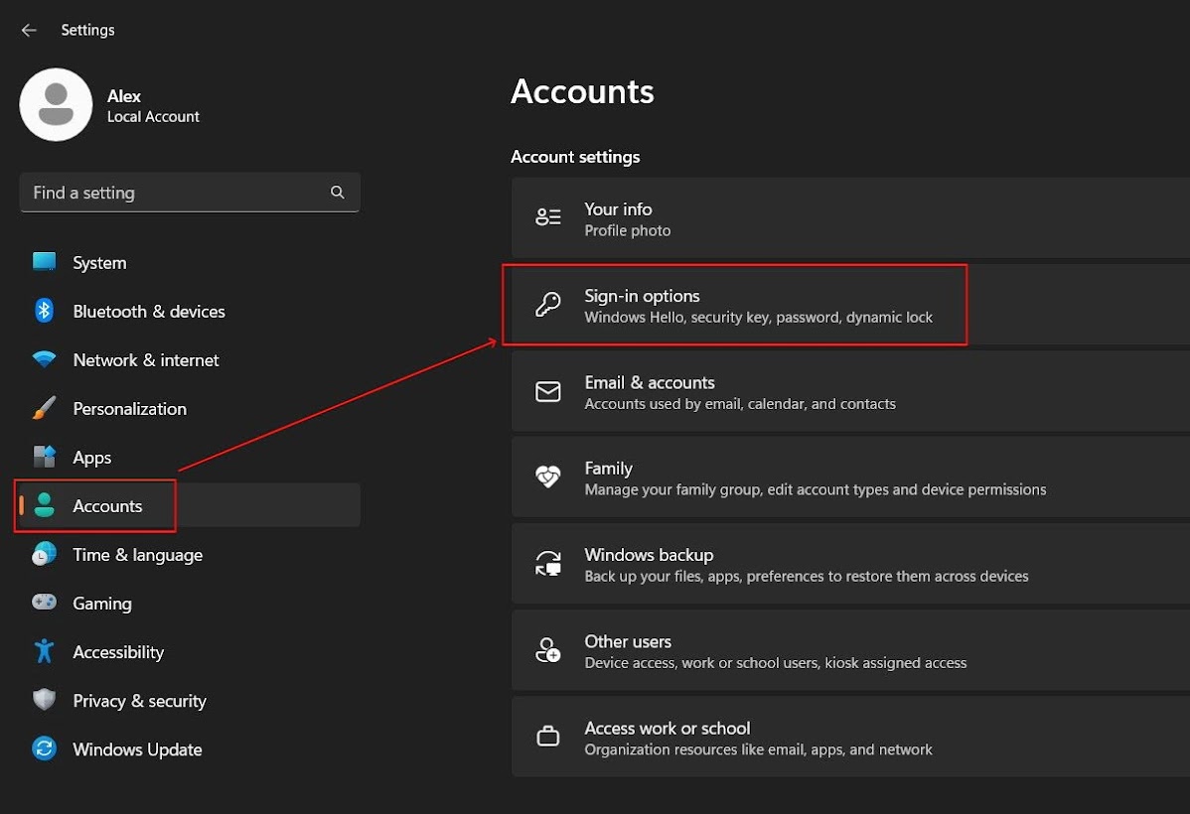Viewport: 1190px width, 814px height.
Task: Click the Alex profile avatar picture
Action: click(x=56, y=105)
